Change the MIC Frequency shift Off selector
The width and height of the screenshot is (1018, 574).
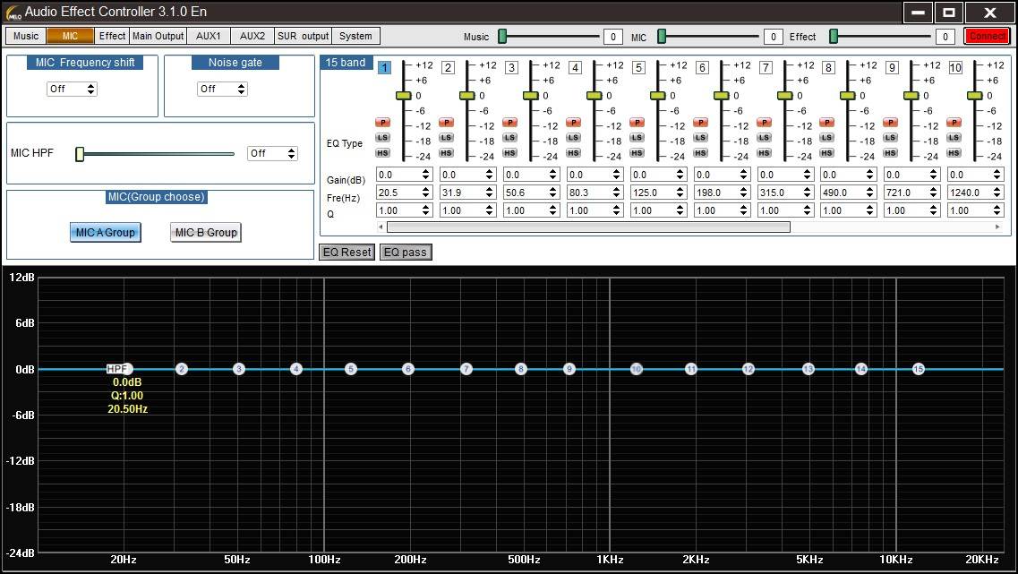[x=72, y=89]
